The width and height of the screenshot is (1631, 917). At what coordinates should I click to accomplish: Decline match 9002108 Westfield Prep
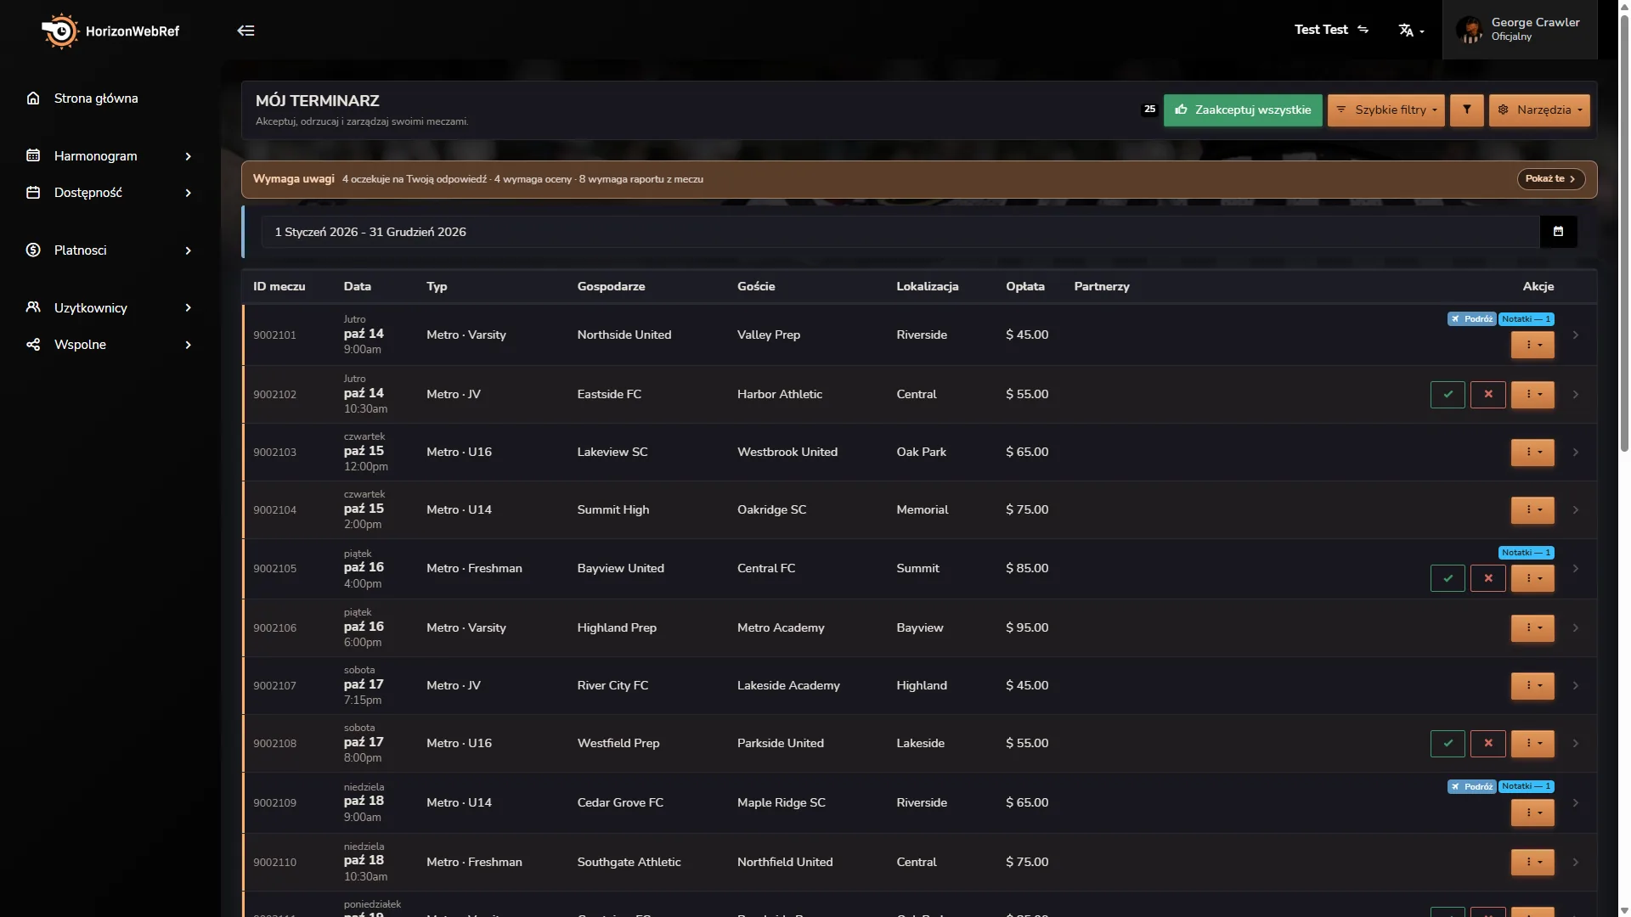click(1487, 744)
